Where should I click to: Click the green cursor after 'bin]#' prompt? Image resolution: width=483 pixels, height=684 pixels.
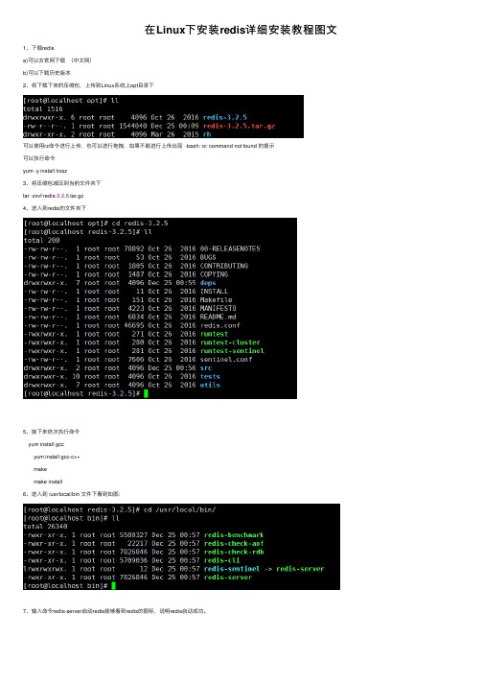tap(114, 586)
